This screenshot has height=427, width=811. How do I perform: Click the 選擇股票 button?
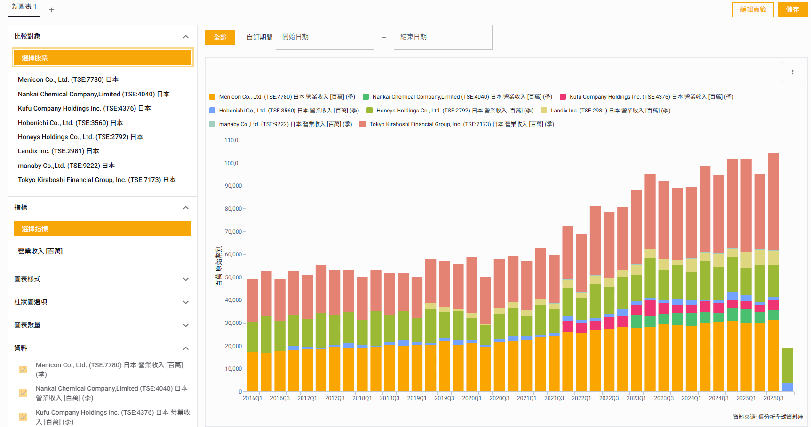[x=103, y=57]
